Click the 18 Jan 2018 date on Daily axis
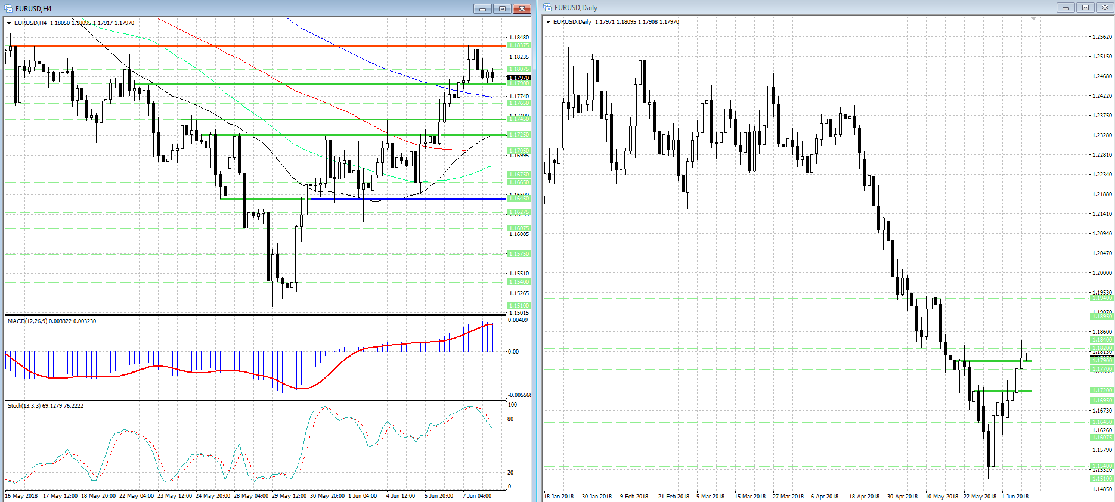 (559, 497)
